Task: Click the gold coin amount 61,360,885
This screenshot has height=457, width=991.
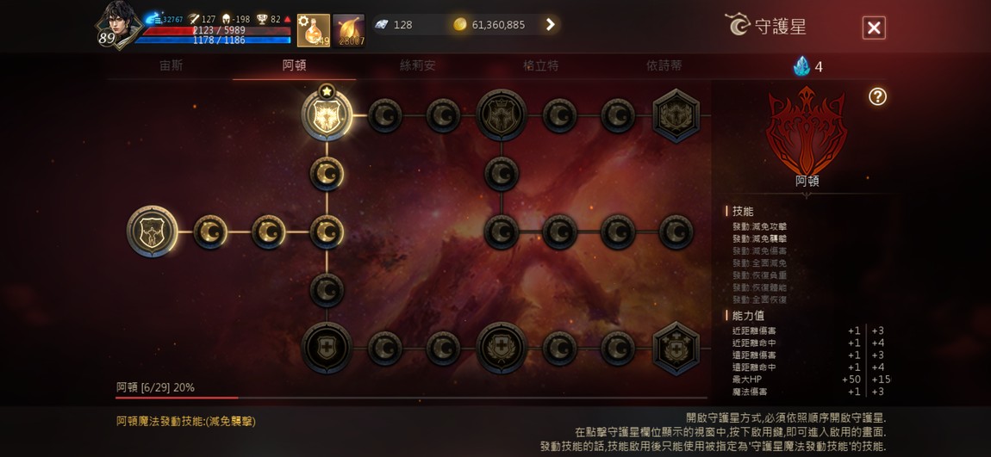Action: pyautogui.click(x=499, y=25)
